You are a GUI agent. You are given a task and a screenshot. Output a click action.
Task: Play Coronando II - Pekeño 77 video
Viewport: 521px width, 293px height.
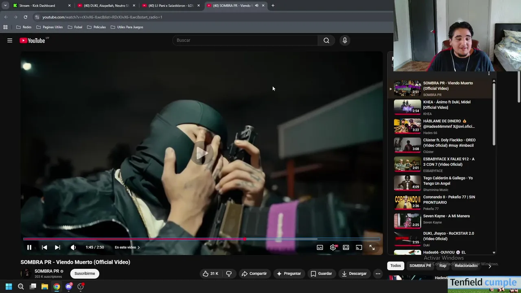tap(440, 202)
